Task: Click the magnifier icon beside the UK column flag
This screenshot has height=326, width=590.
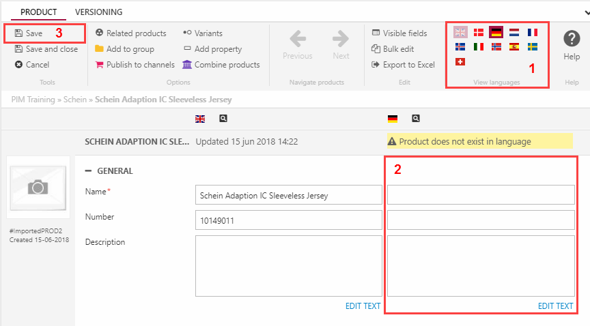Action: point(223,119)
